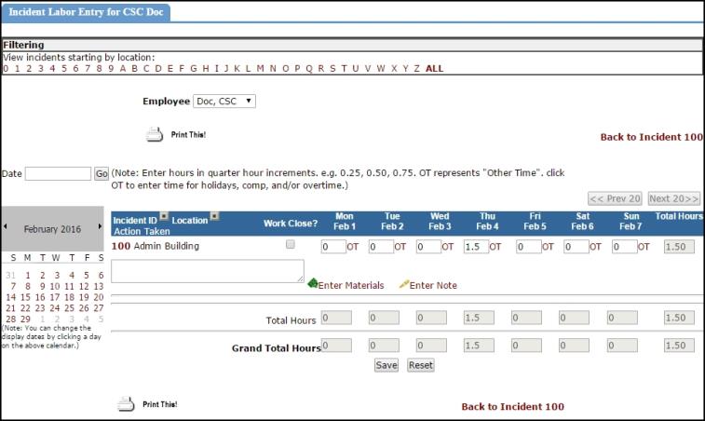
Task: Click OT link for Fri Feb 5
Action: point(548,247)
